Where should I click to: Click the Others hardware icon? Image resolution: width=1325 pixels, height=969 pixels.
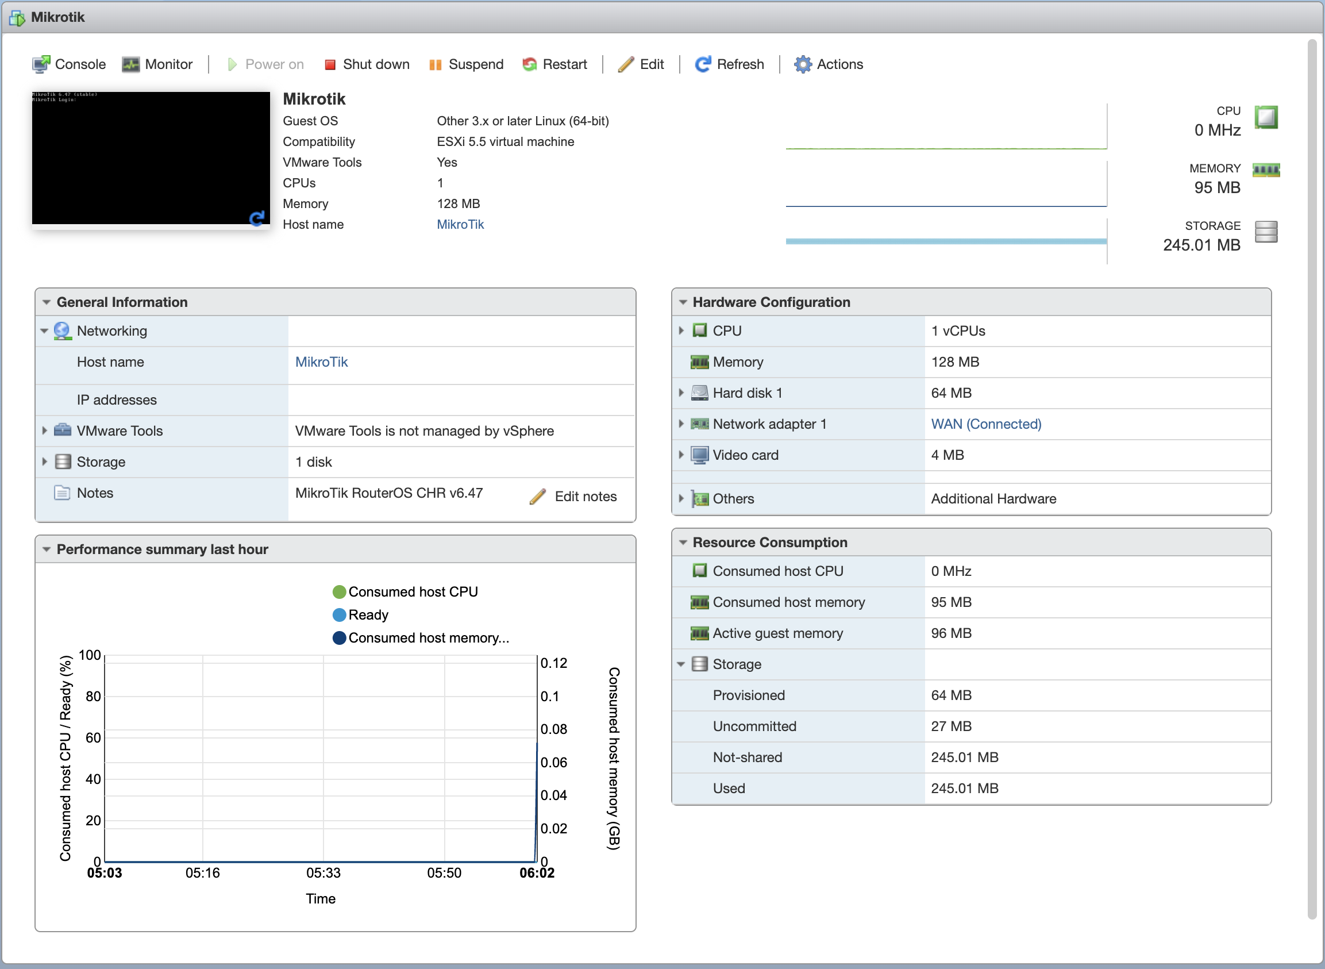pos(699,498)
